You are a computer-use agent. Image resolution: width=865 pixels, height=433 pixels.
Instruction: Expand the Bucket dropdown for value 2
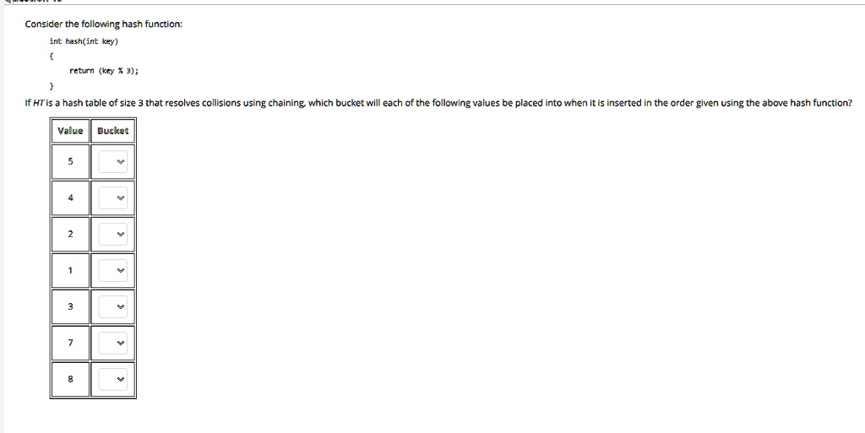click(113, 234)
